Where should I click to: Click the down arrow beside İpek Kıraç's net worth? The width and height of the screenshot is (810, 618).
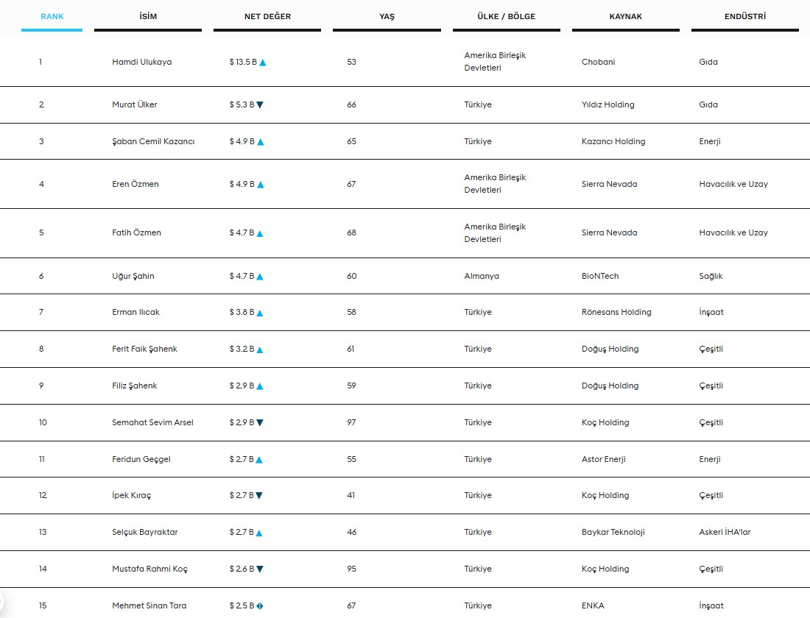coord(259,496)
